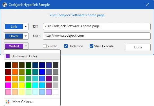Image resolution: width=154 pixels, height=106 pixels.
Task: Pick the bright yellow swatch
Action: point(22,85)
